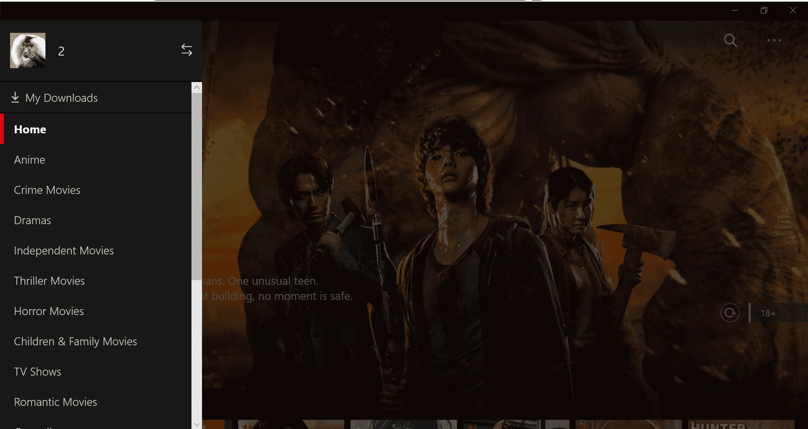Select Children & Family Movies

click(96, 342)
